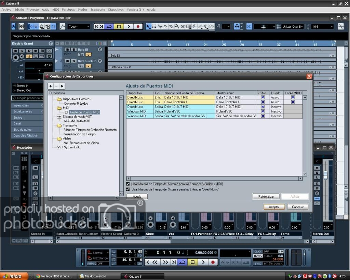Open the Touch automation mode dropdown
350x280 pixels.
pos(79,26)
